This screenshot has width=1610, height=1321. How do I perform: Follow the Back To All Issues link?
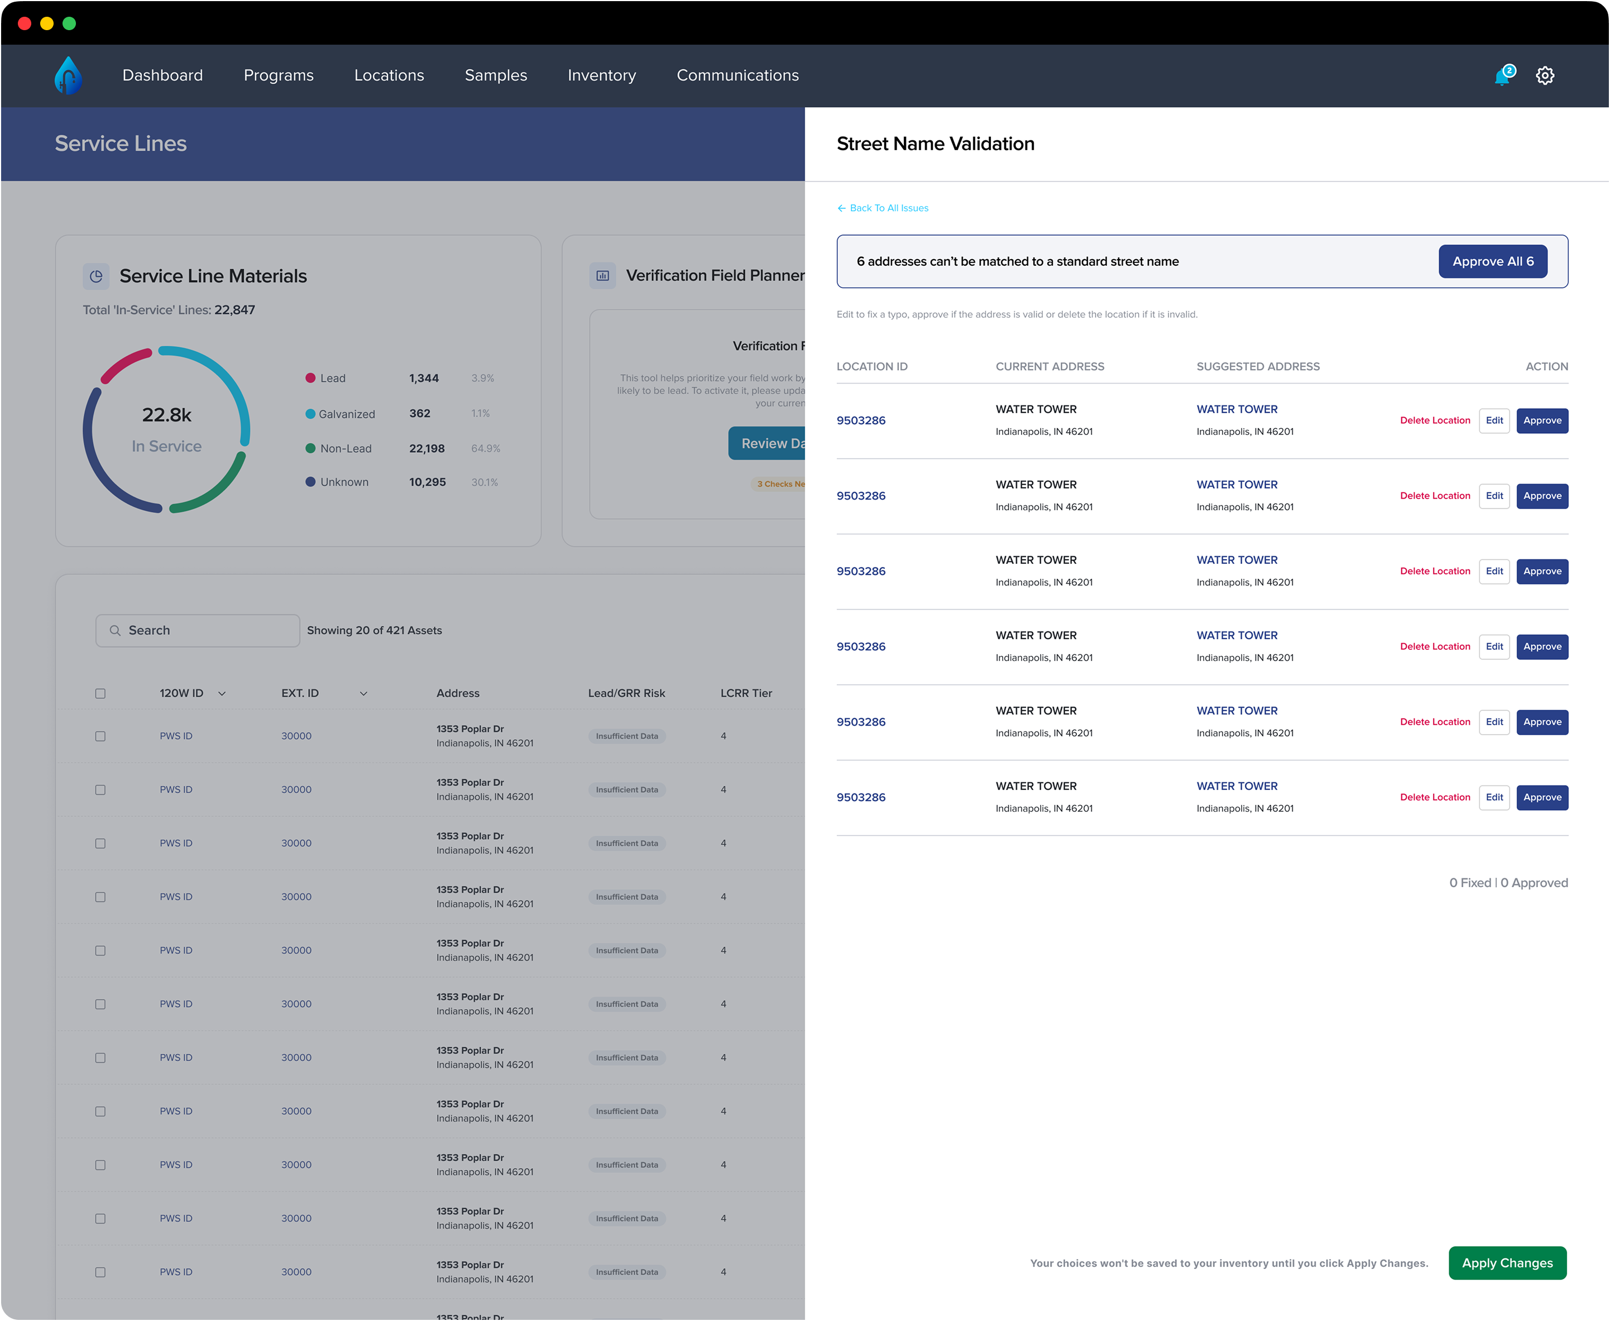889,208
